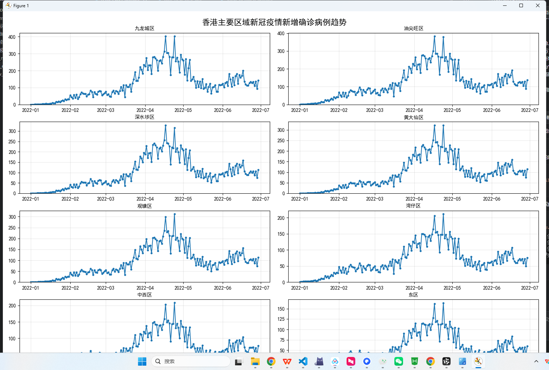Click the 湾仔区 subplot title
This screenshot has height=370, width=549.
(413, 206)
